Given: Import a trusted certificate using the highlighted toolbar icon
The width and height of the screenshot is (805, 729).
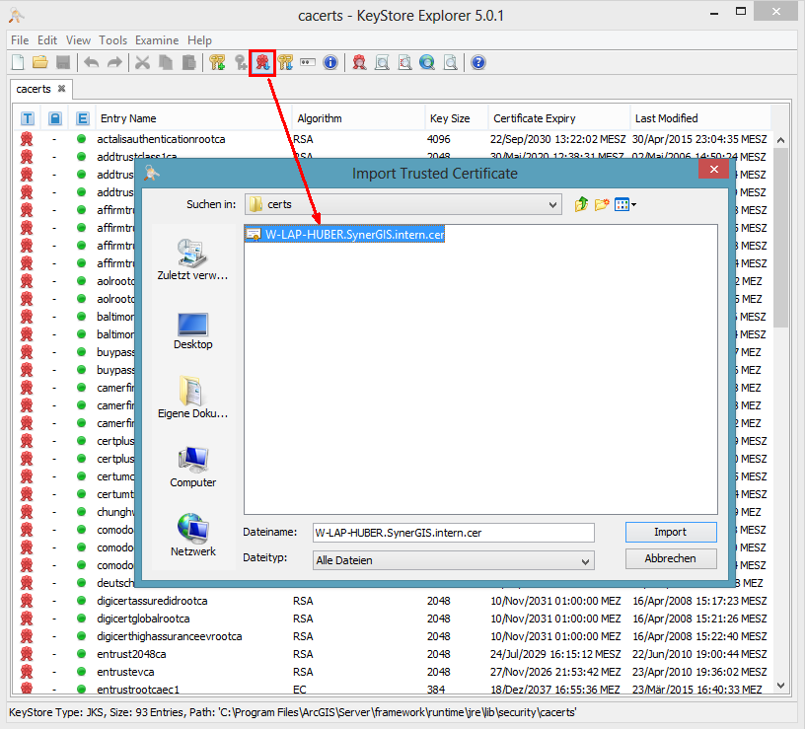Looking at the screenshot, I should [260, 62].
